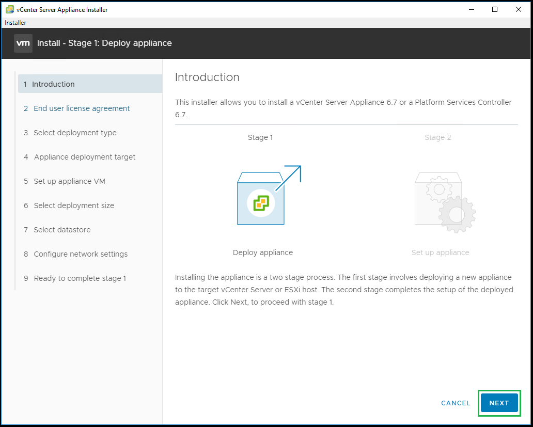Click the Select deployment size step
The width and height of the screenshot is (533, 427).
[x=74, y=205]
